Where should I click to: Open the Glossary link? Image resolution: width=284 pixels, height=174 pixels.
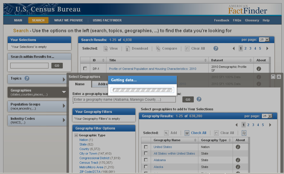click(252, 20)
